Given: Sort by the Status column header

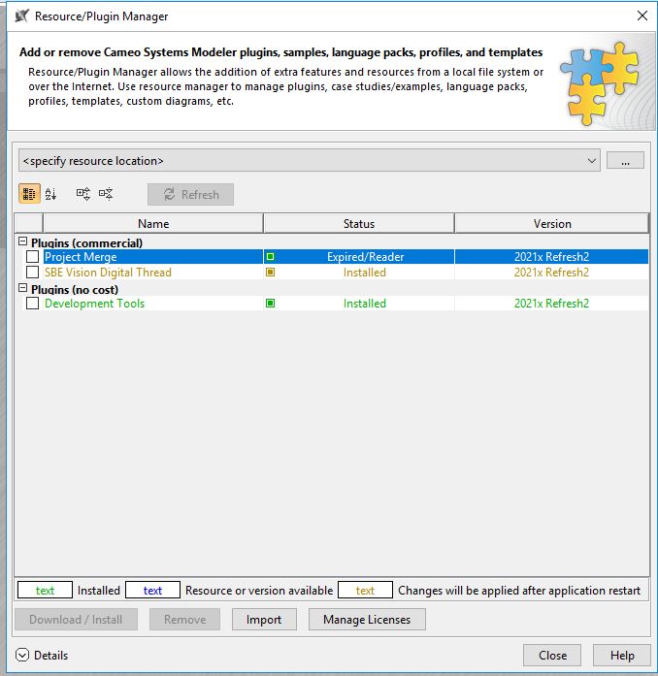Looking at the screenshot, I should 359,224.
